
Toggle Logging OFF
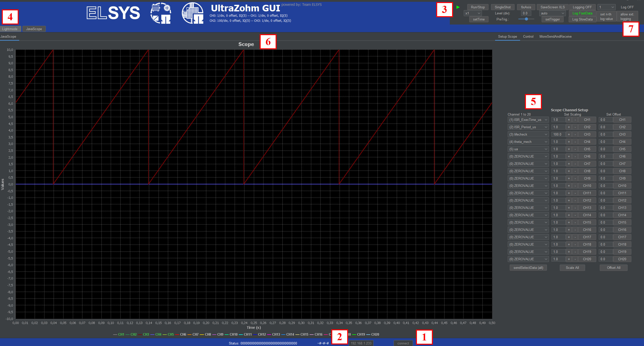click(582, 7)
